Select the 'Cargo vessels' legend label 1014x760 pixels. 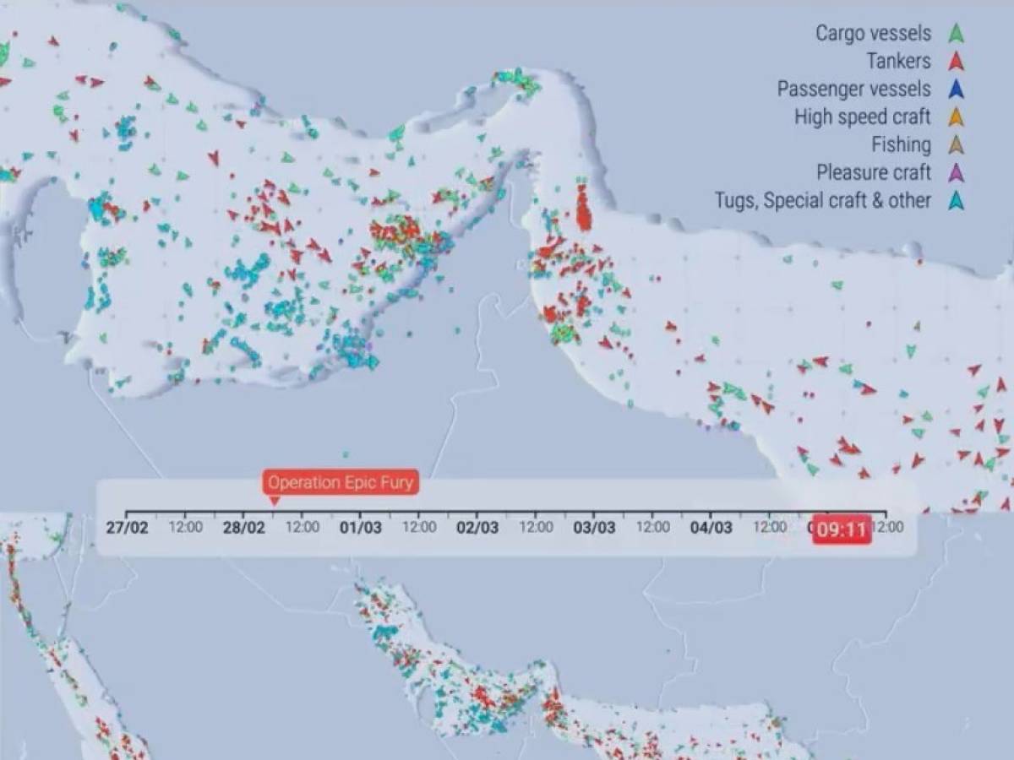click(873, 34)
